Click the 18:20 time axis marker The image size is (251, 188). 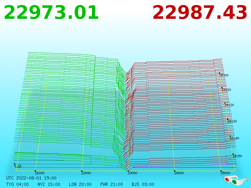coord(229,105)
